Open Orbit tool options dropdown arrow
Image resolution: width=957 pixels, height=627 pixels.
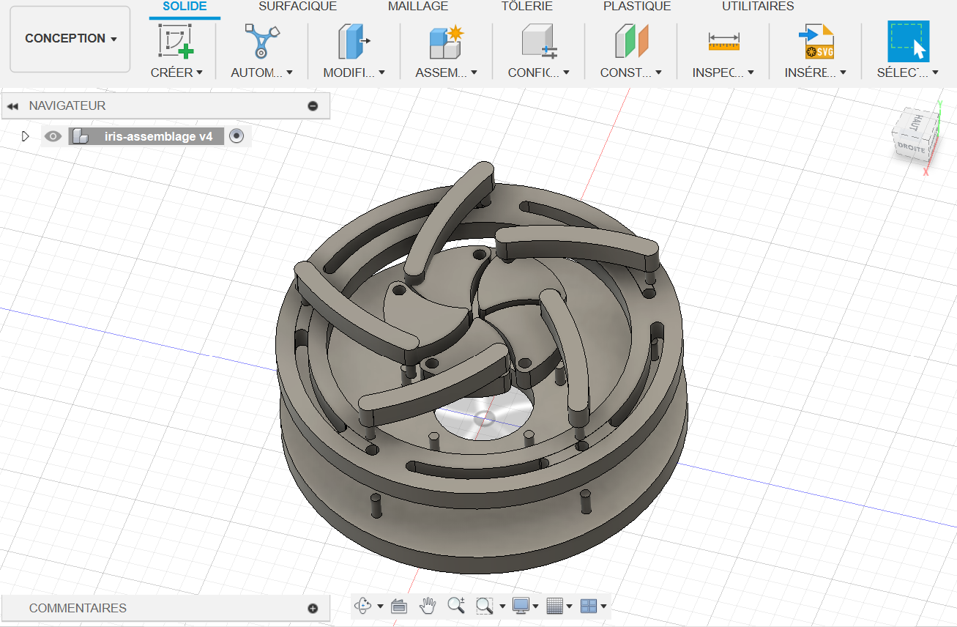[380, 606]
